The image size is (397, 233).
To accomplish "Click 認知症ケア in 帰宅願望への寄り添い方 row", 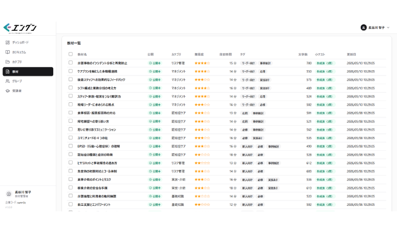I will pos(179,122).
